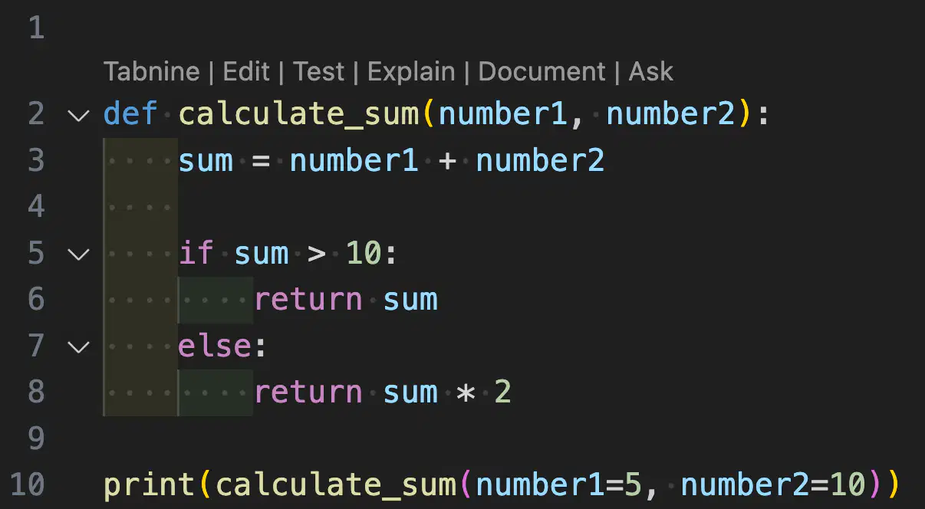Click line number 10 in the gutter
Screen dimensions: 925x509
28,484
